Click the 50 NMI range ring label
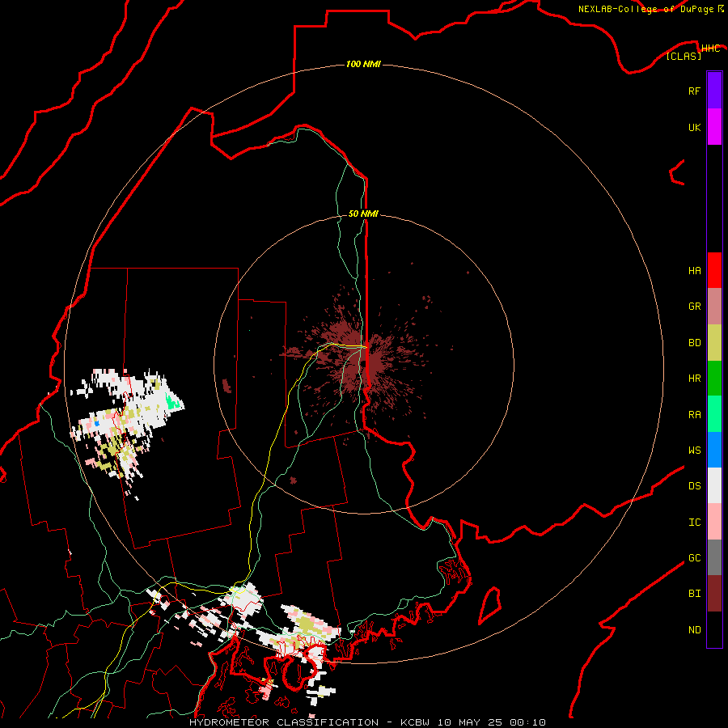The image size is (728, 728). click(x=363, y=214)
